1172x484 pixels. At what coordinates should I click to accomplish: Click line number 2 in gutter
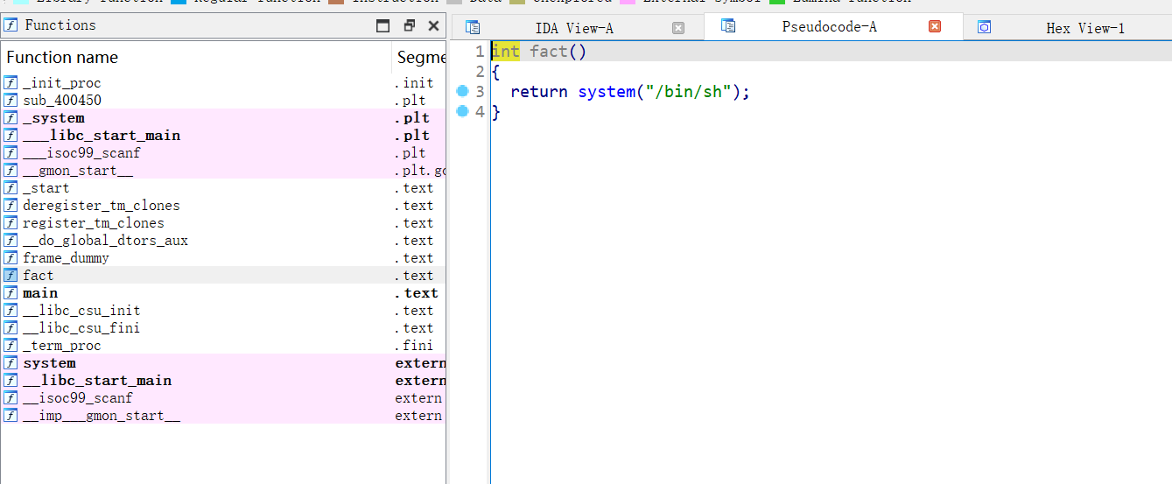tap(480, 72)
